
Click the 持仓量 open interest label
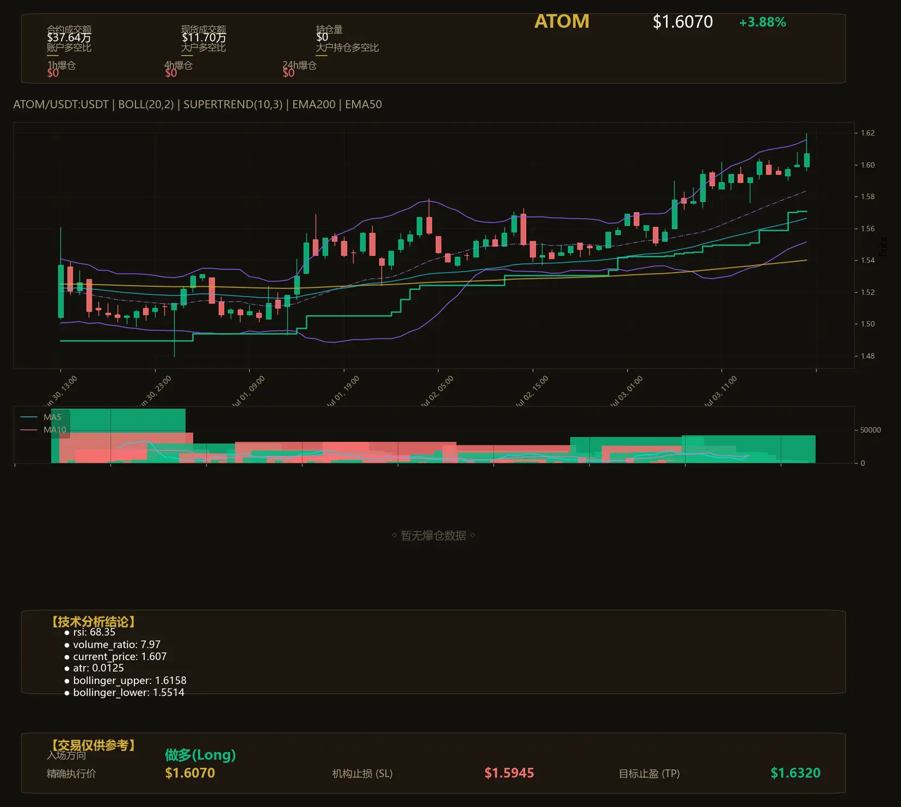pyautogui.click(x=329, y=29)
